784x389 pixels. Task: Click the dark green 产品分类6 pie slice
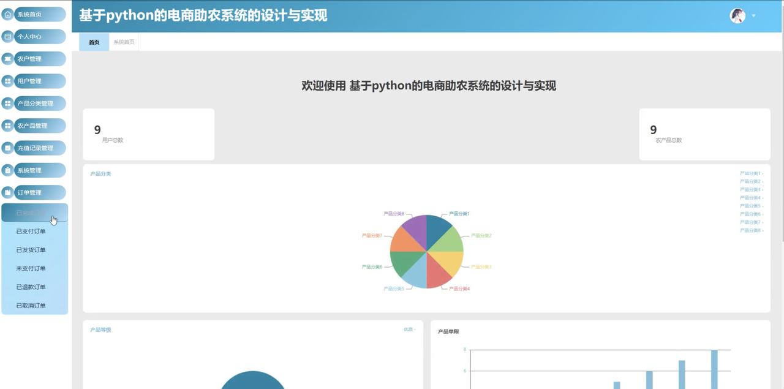pyautogui.click(x=404, y=263)
